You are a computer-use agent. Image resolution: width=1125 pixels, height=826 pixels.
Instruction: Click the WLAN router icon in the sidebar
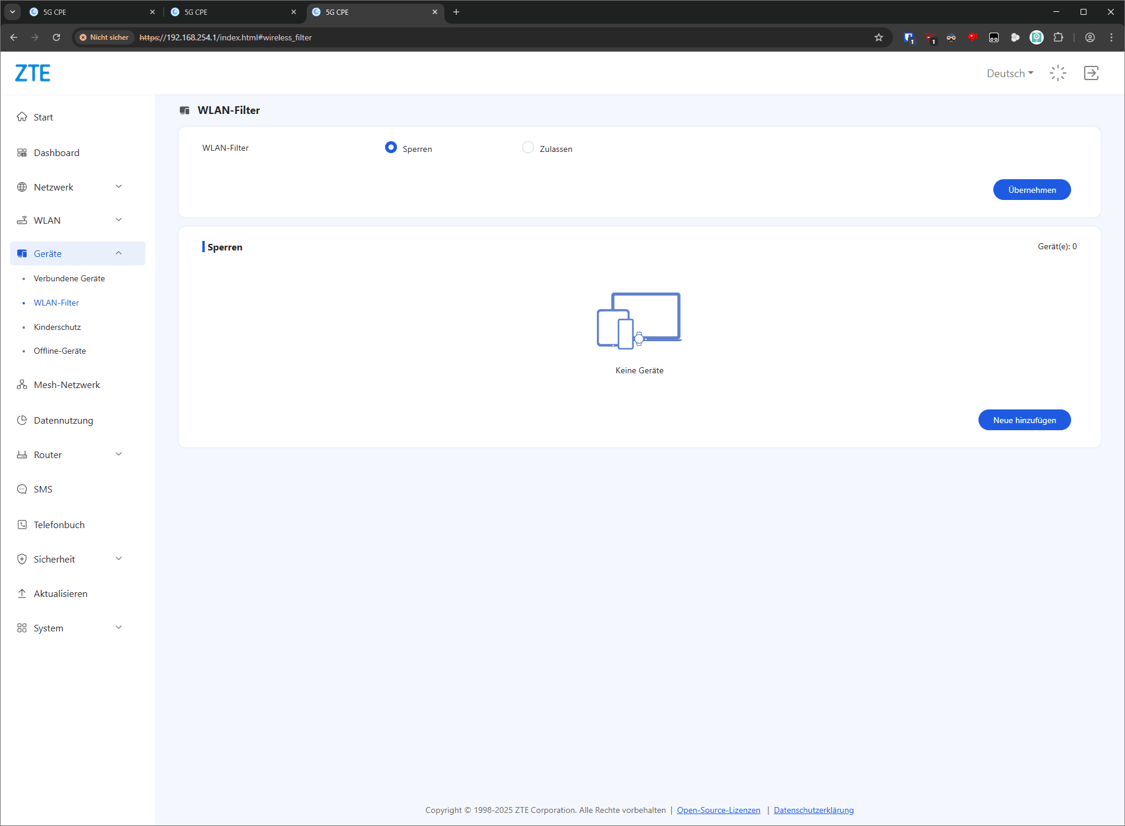pyautogui.click(x=22, y=220)
